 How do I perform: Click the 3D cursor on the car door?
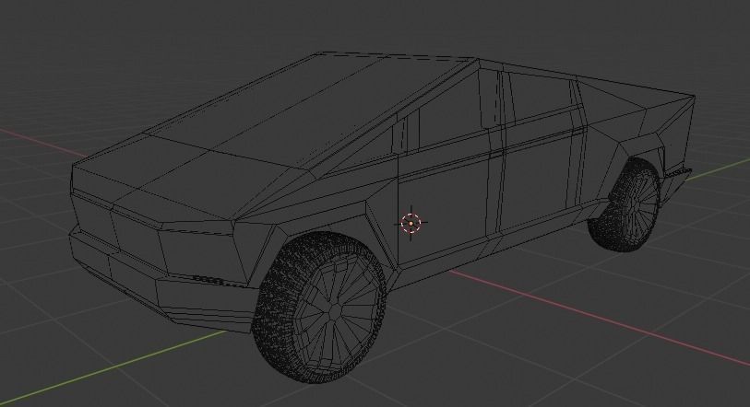(411, 223)
